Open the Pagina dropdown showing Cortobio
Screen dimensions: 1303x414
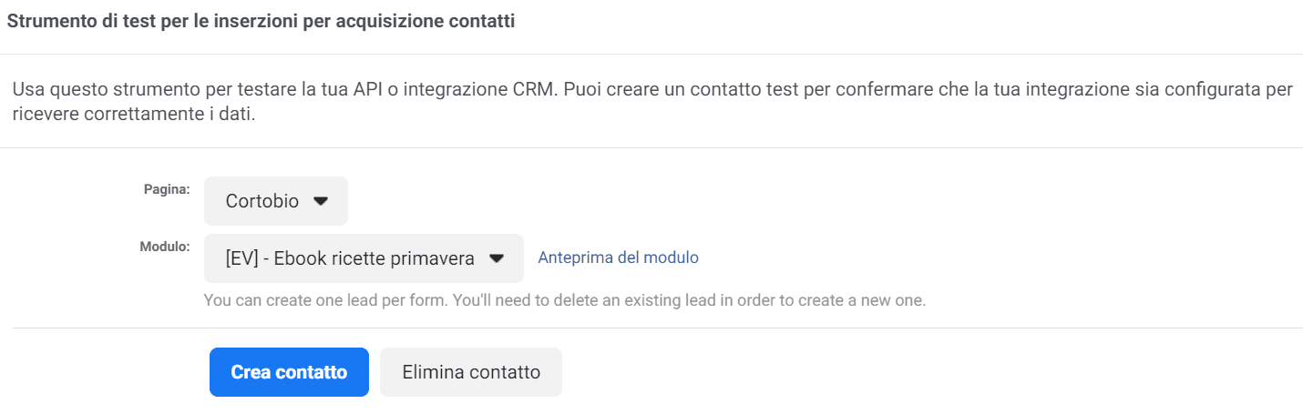(276, 201)
